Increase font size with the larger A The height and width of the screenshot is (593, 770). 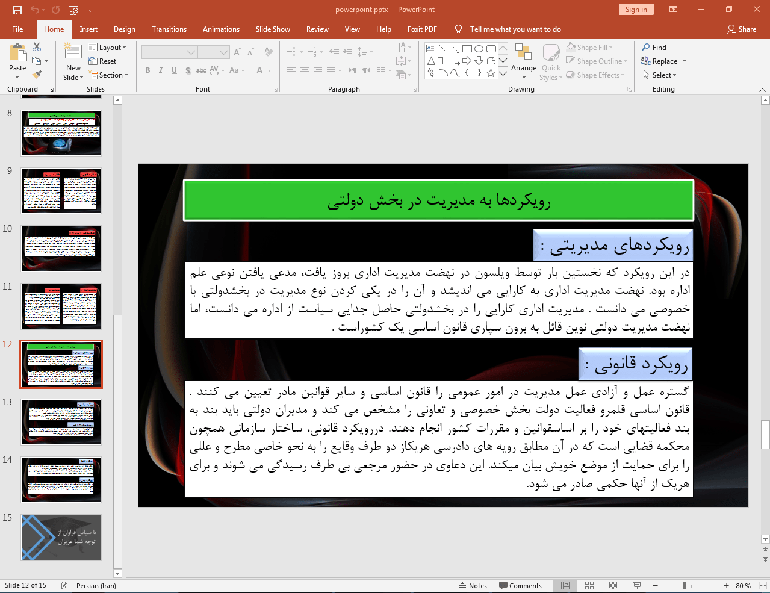(x=237, y=52)
